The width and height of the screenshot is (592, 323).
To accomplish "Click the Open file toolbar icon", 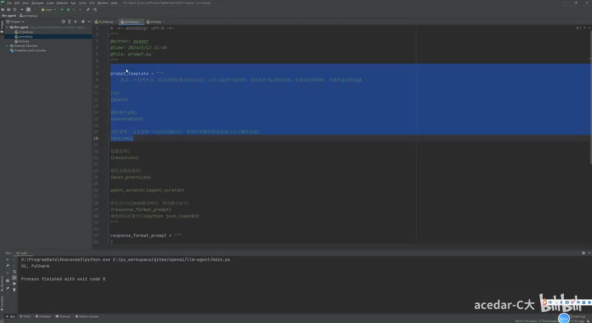I will coord(3,9).
